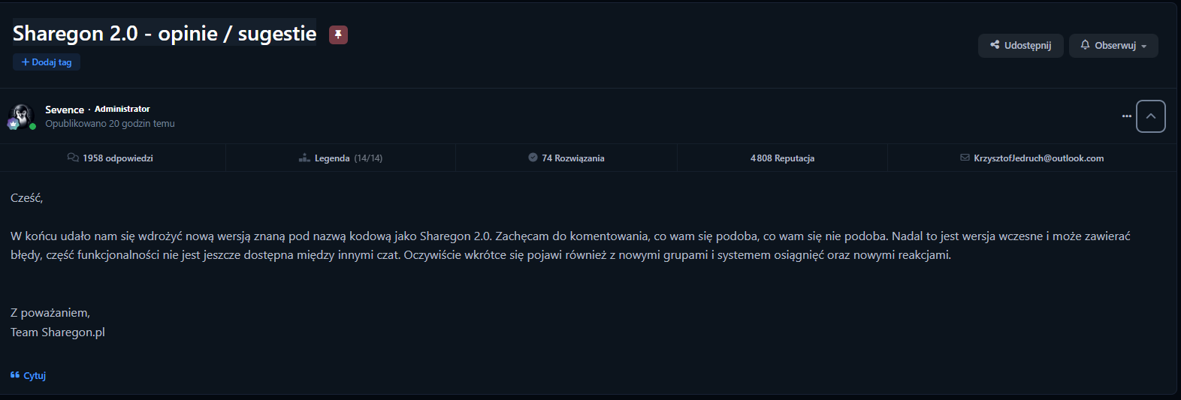
Task: Click the quote marks icon beside Cytuj
Action: point(15,375)
